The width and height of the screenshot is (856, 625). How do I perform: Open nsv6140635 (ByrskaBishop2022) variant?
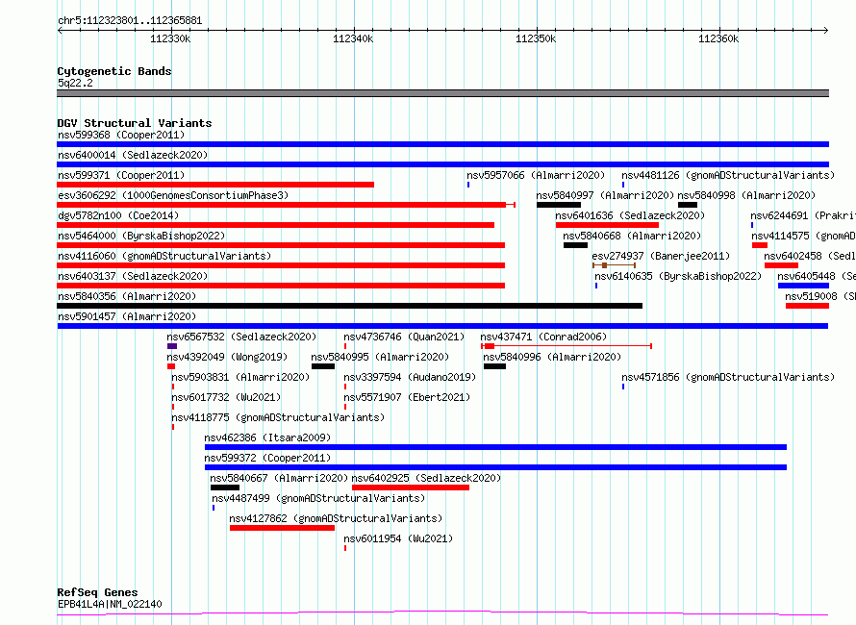tap(678, 276)
